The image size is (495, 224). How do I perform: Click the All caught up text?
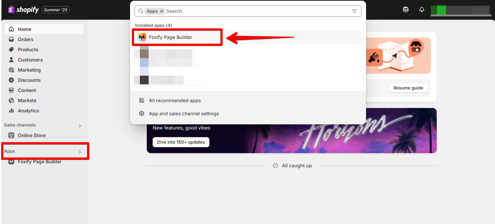pyautogui.click(x=297, y=165)
